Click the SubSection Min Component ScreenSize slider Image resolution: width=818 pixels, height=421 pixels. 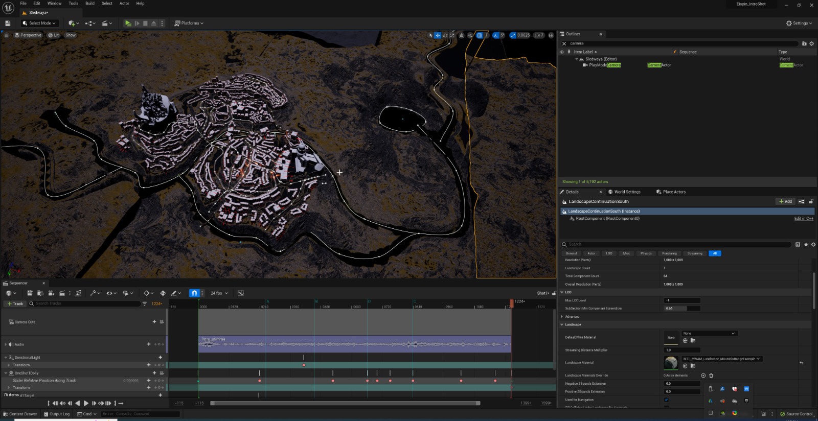(x=682, y=309)
